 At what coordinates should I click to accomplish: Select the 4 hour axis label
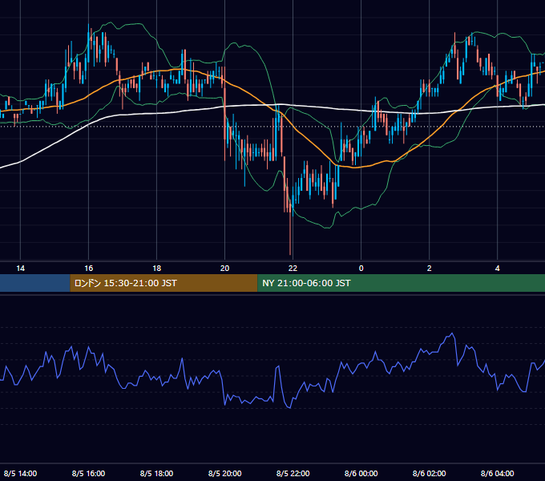[498, 269]
